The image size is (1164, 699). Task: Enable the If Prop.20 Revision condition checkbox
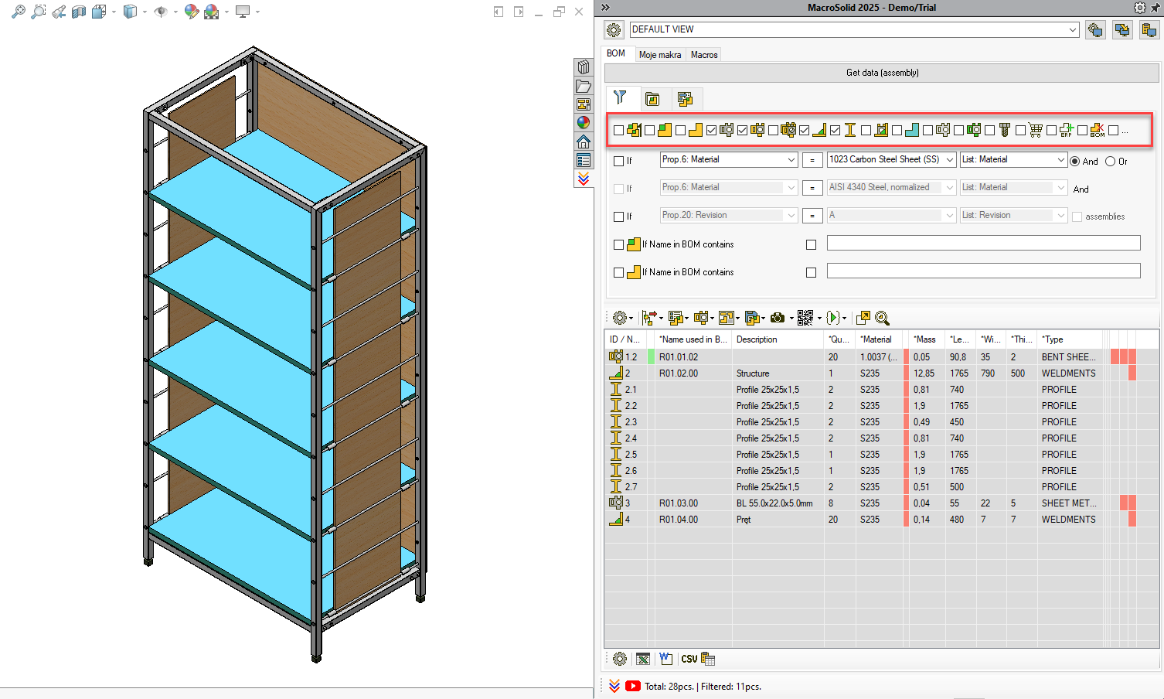(618, 217)
